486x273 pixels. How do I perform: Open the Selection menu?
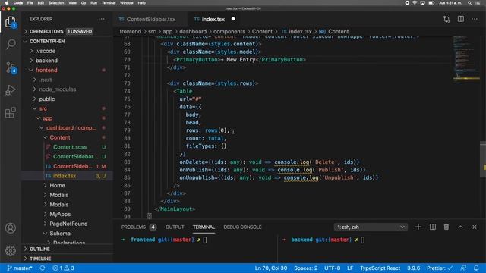pos(56,3)
